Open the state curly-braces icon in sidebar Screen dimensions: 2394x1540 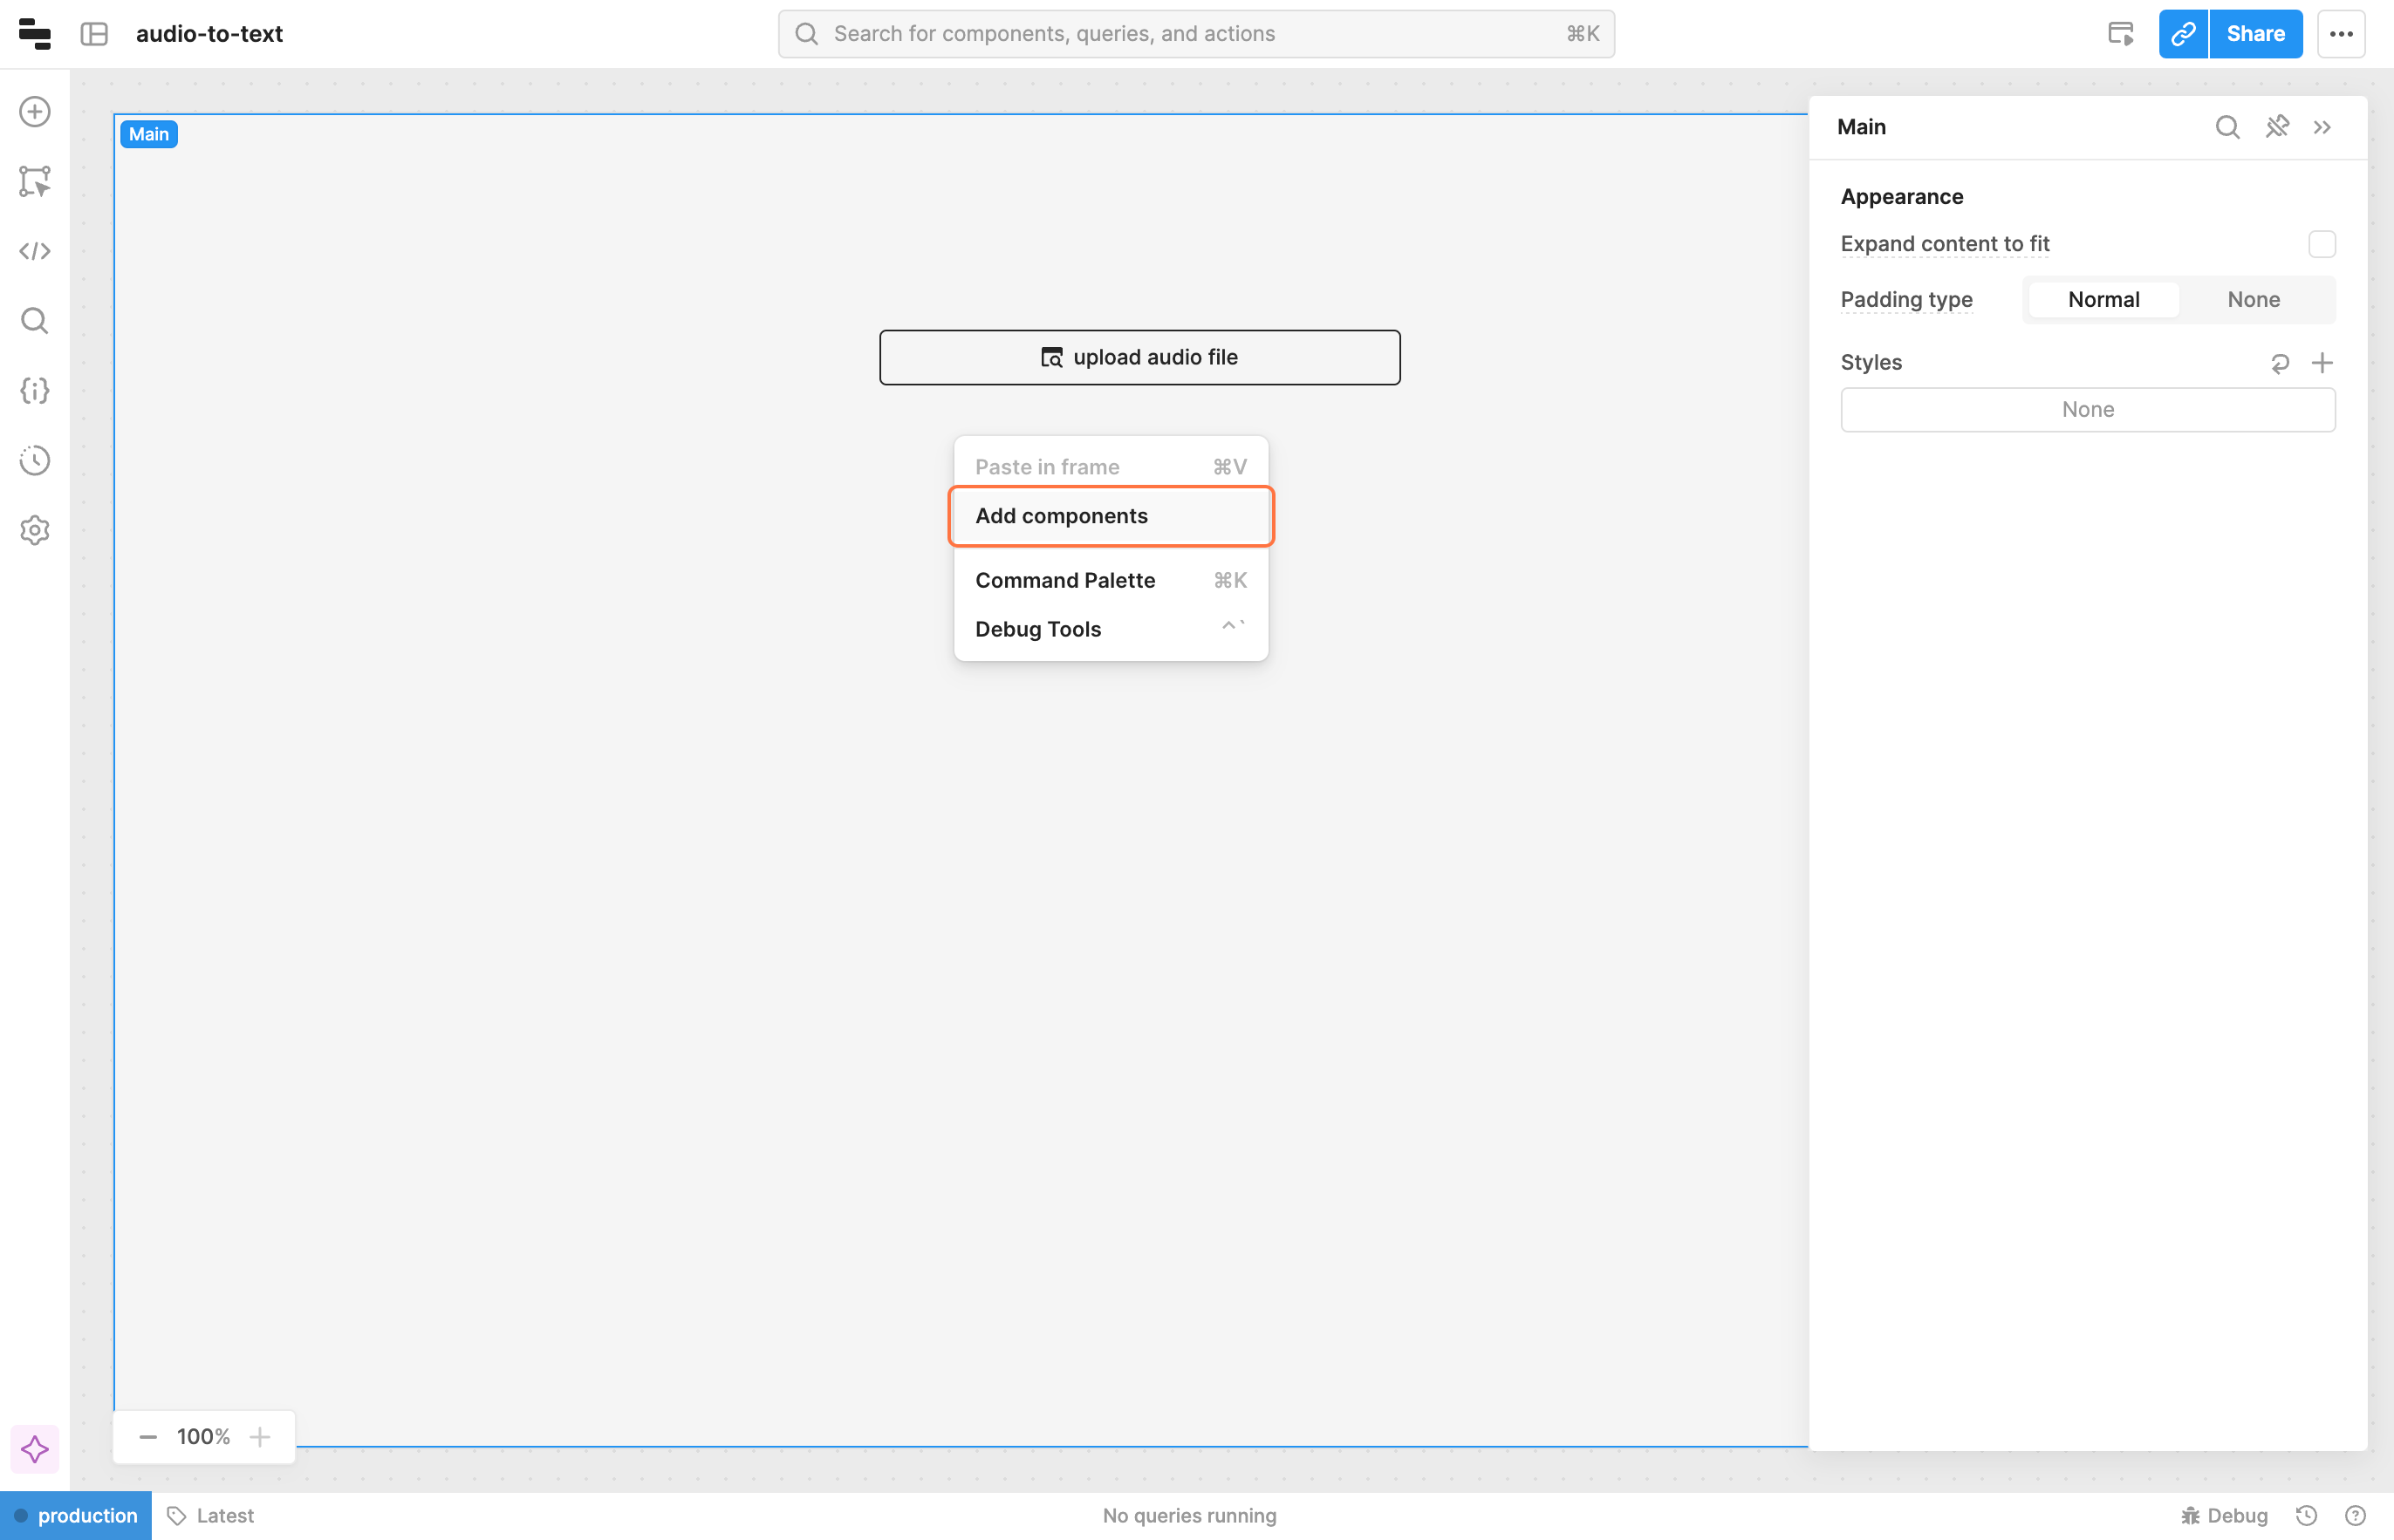click(x=35, y=390)
